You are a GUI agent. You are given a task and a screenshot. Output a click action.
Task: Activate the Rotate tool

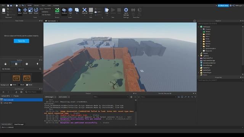click(36, 11)
